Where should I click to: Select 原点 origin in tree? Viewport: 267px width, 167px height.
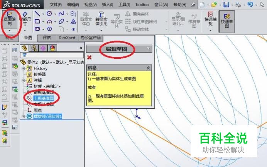[x=38, y=110]
